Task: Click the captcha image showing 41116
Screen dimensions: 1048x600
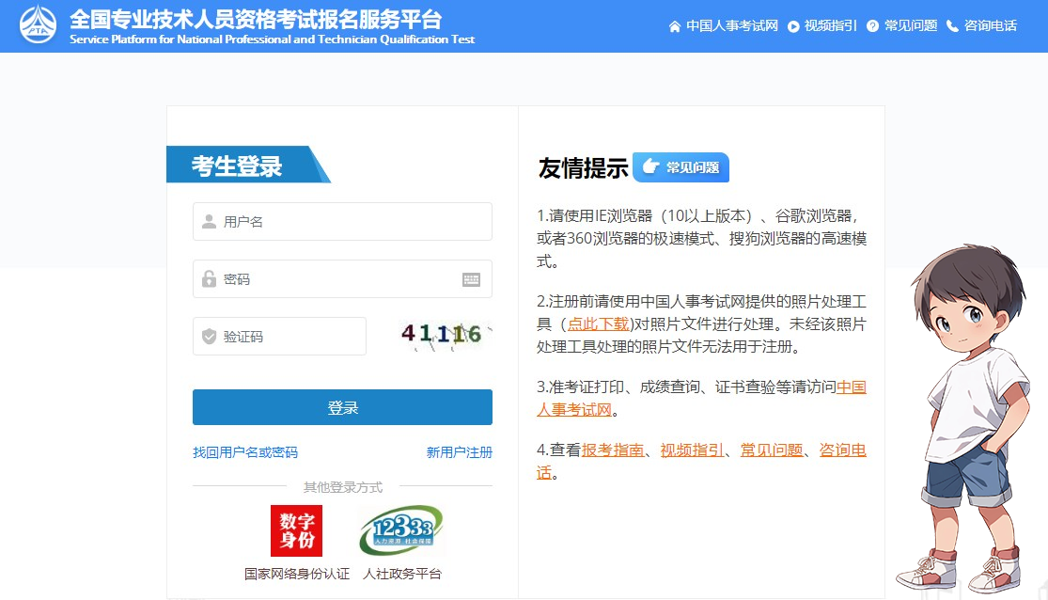Action: [x=442, y=335]
